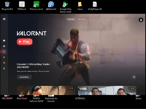Image resolution: width=146 pixels, height=109 pixels.
Task: Close the Riot Client window
Action: tap(144, 15)
